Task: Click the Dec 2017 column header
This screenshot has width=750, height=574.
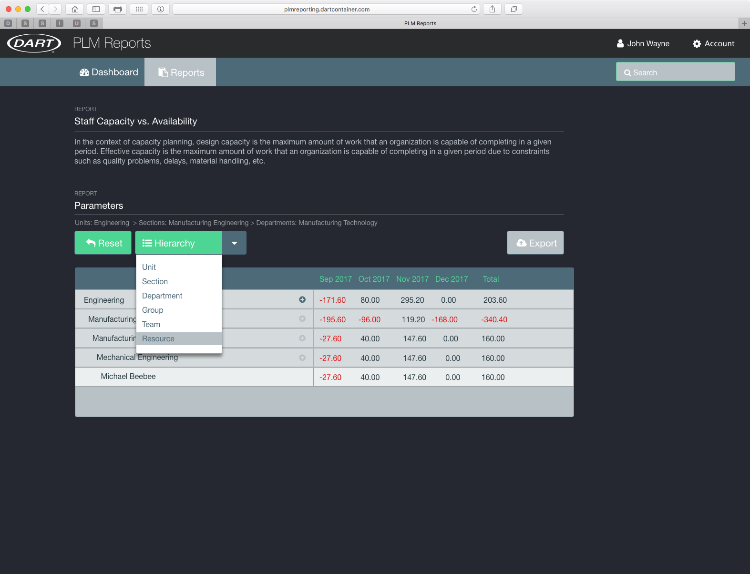Action: tap(452, 279)
